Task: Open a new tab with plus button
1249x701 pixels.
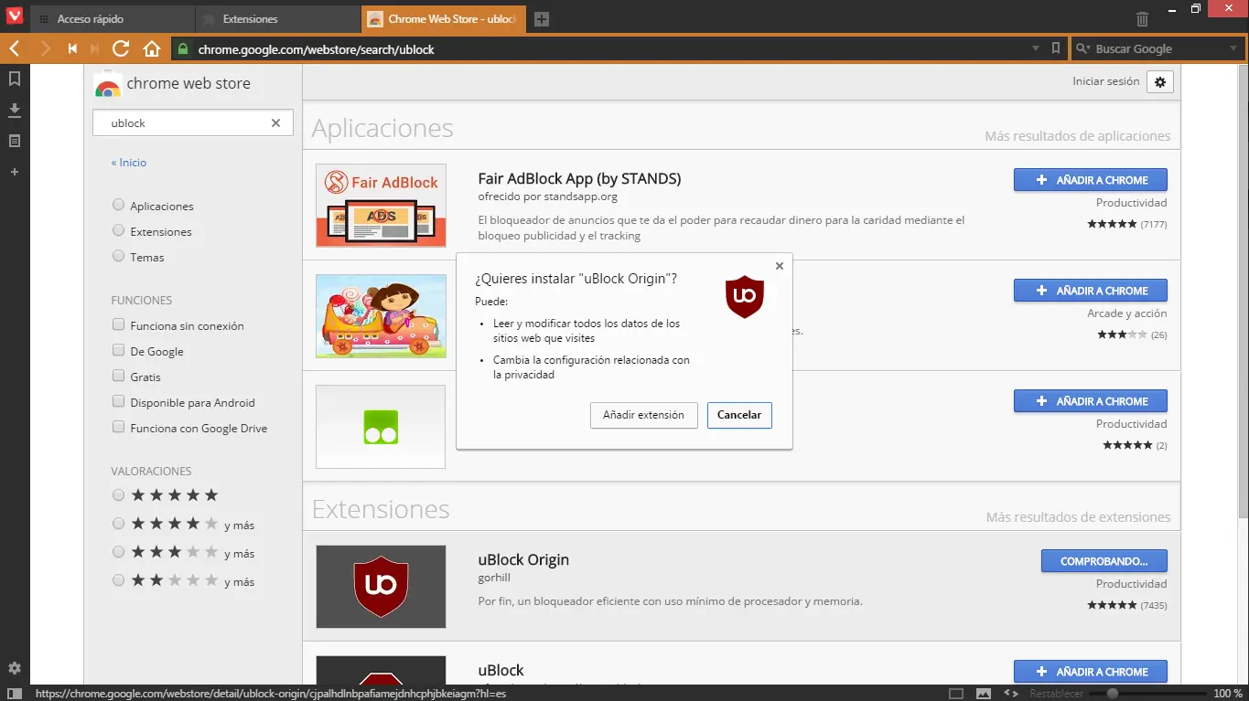Action: [542, 18]
